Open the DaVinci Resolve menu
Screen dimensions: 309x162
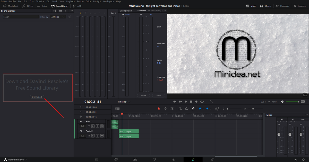coord(8,1)
